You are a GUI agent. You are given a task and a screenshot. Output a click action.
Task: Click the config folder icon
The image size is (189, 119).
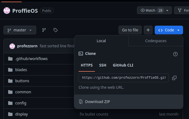(x=10, y=103)
